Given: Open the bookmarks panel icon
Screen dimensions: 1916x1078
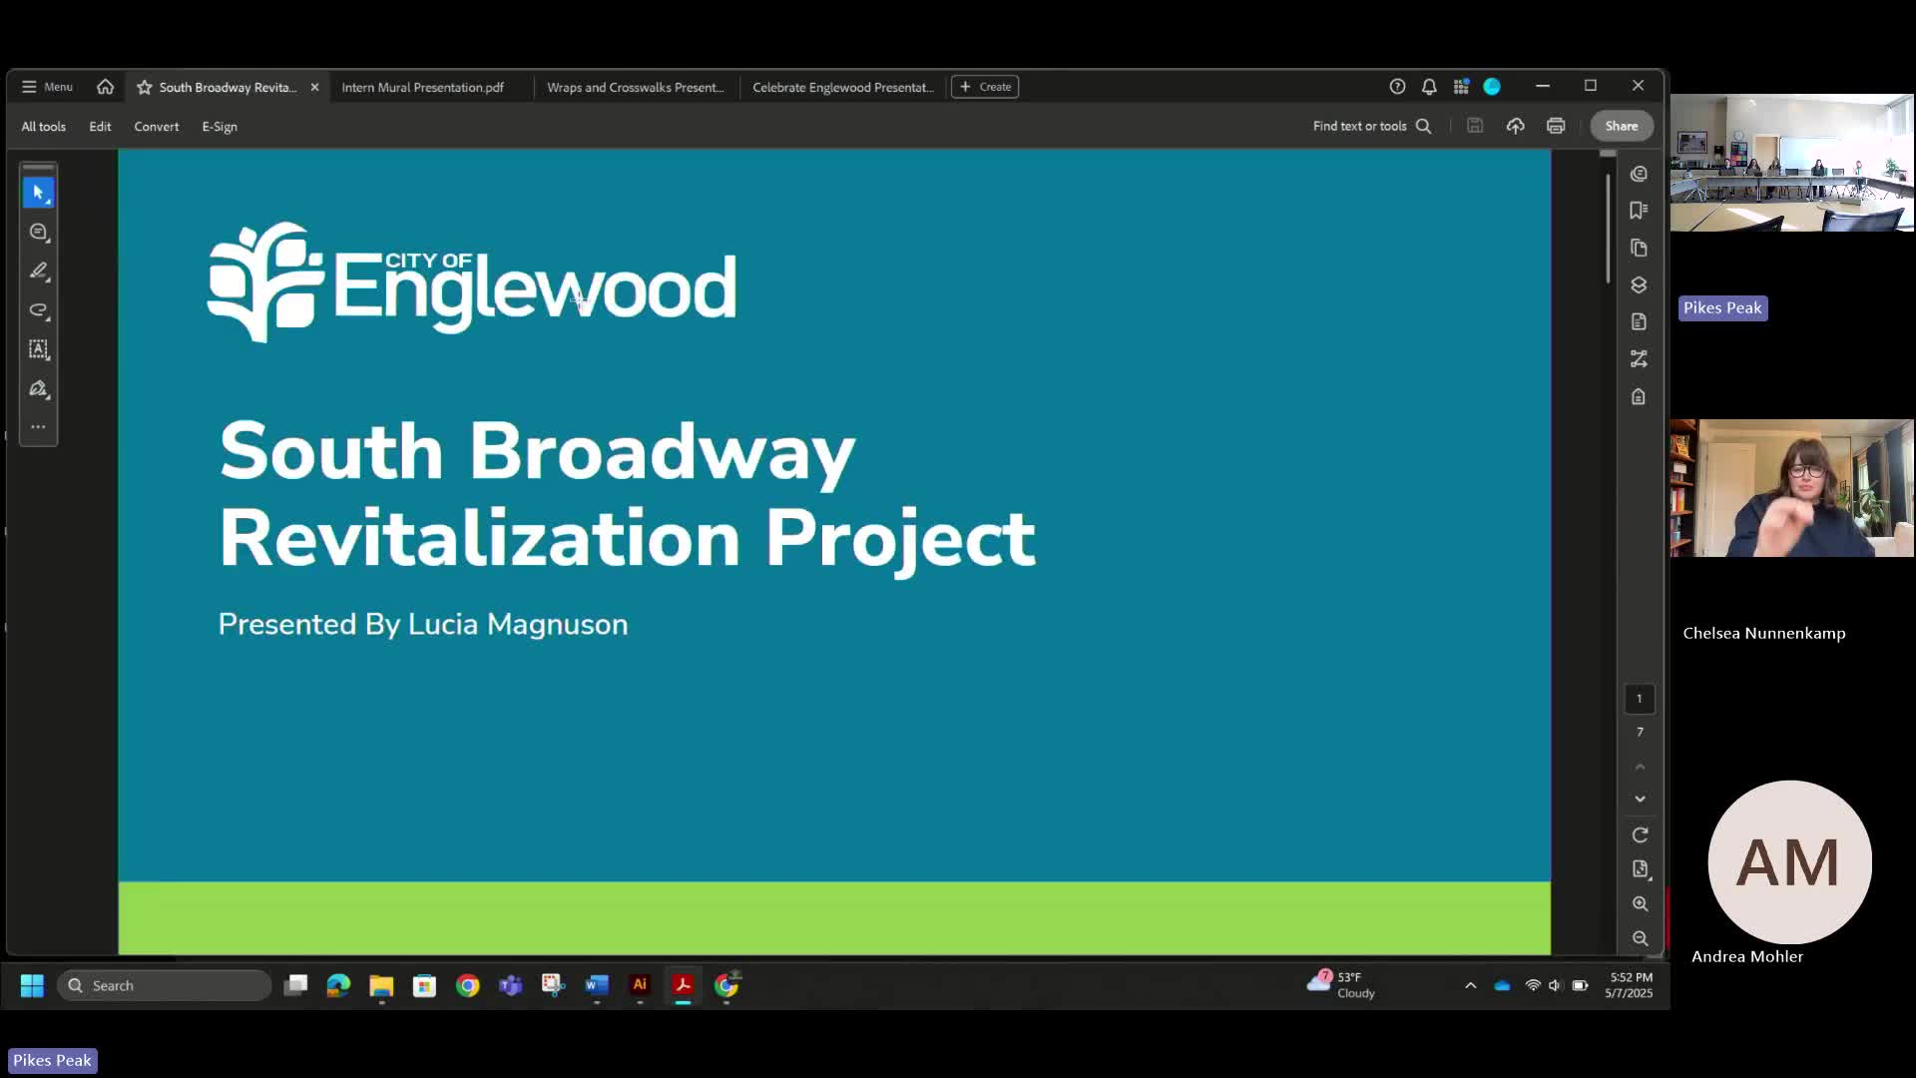Looking at the screenshot, I should tap(1638, 210).
